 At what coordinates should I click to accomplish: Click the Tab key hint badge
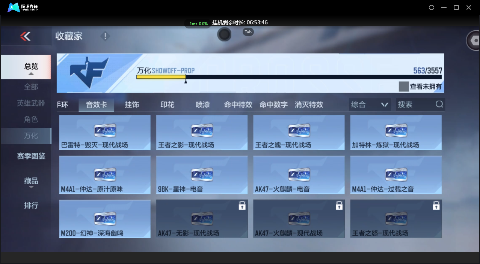click(248, 32)
